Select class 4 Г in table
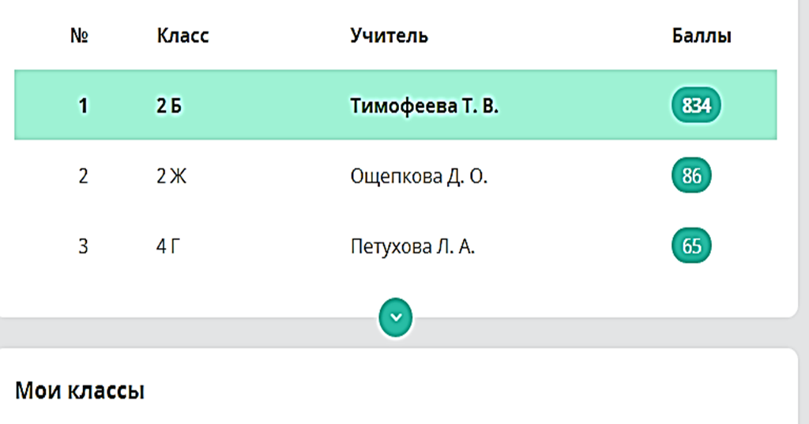The height and width of the screenshot is (424, 809). (x=168, y=246)
